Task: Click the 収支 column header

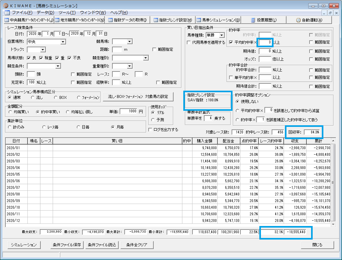Action: tap(295, 141)
